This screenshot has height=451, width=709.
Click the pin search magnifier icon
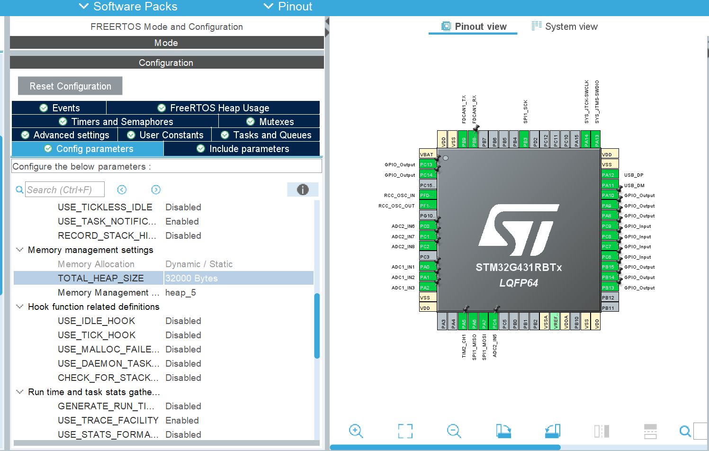click(685, 431)
